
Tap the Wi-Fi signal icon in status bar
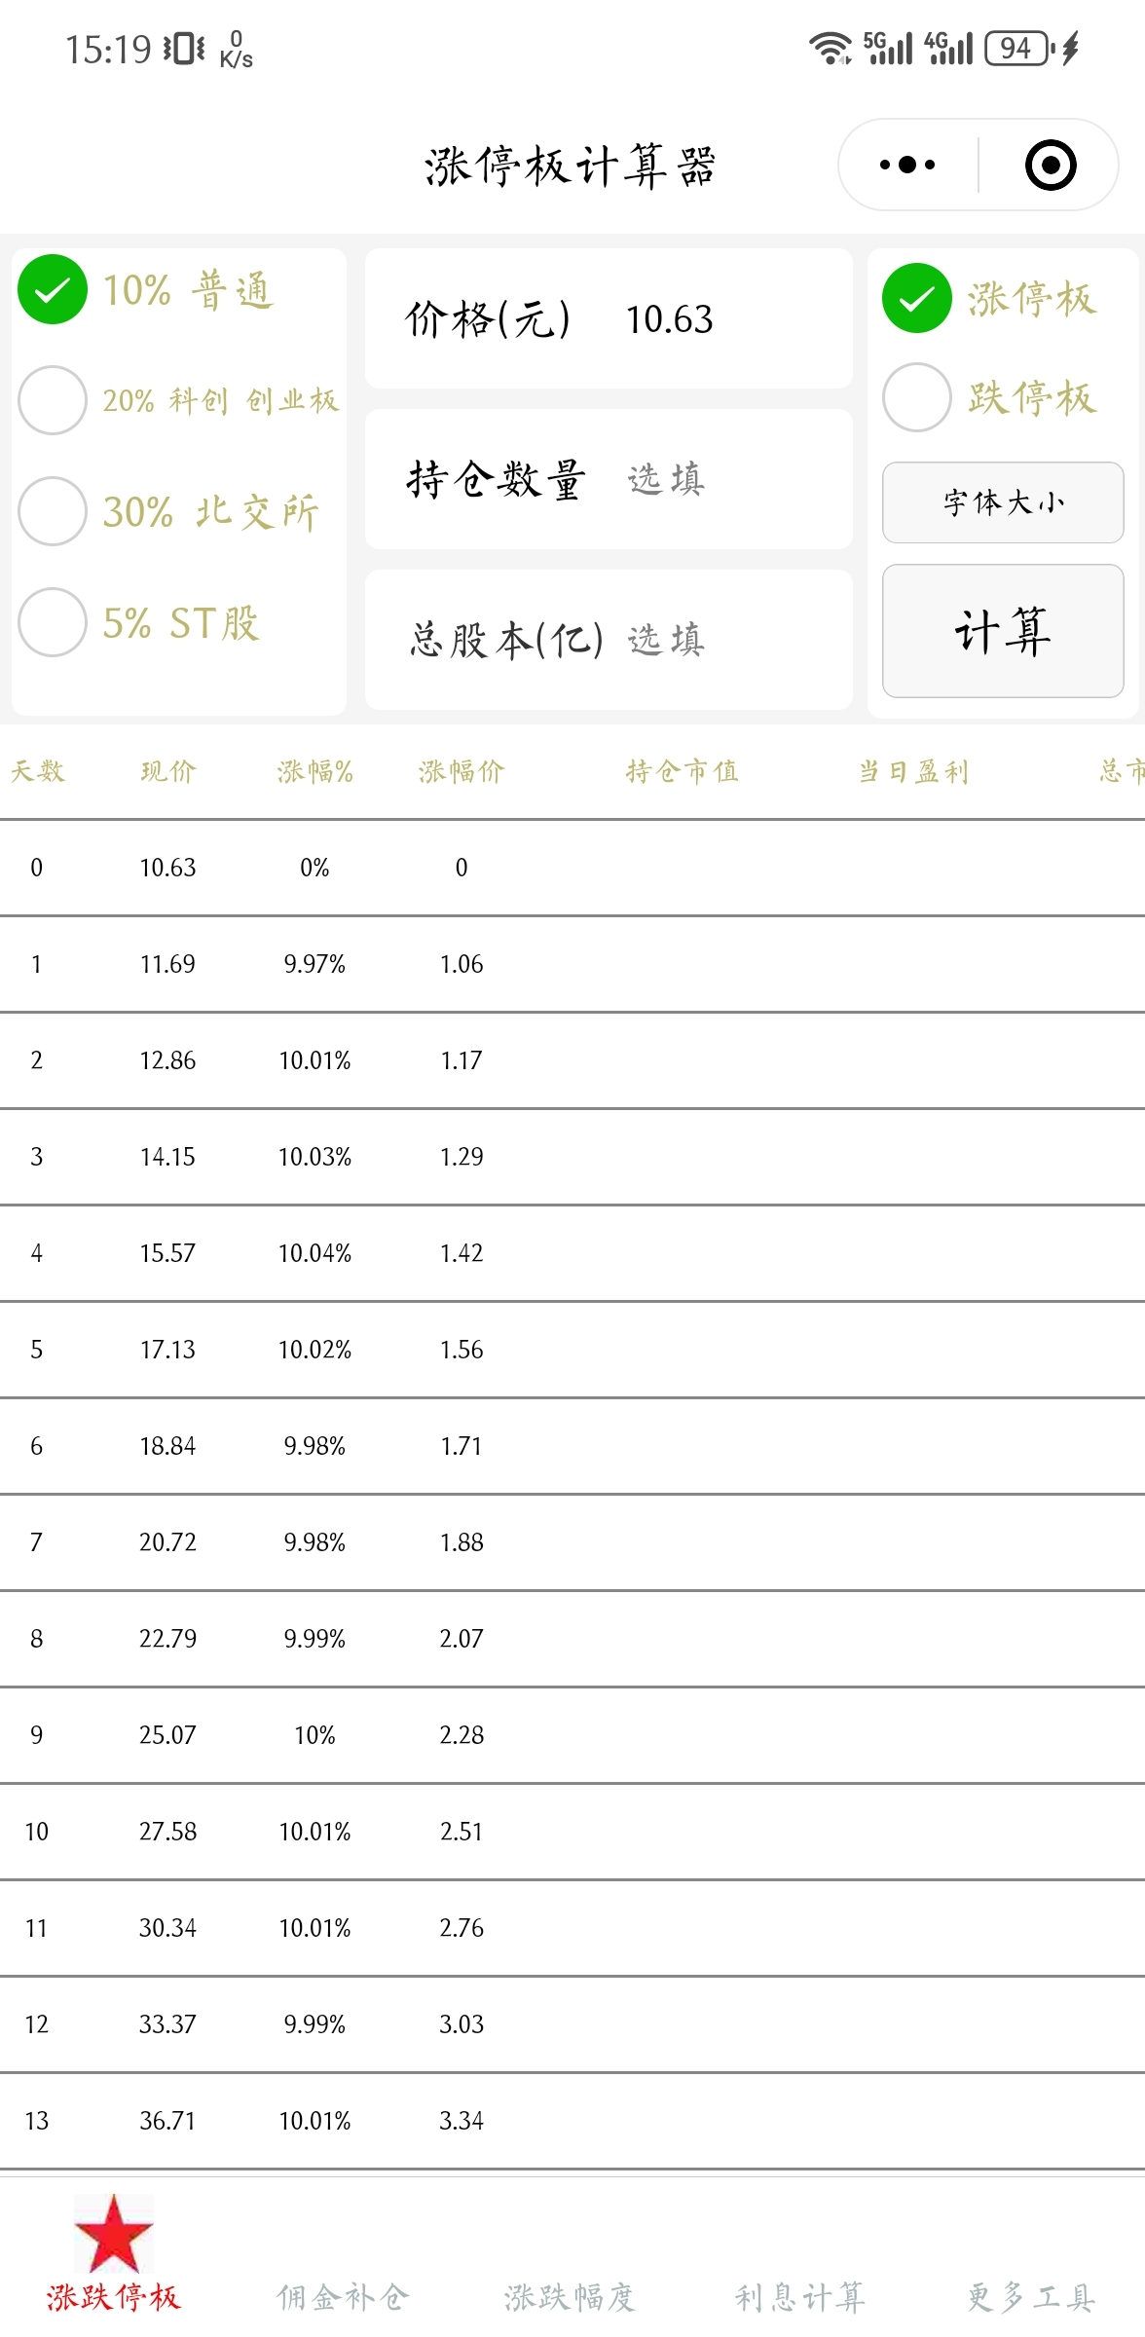[831, 48]
